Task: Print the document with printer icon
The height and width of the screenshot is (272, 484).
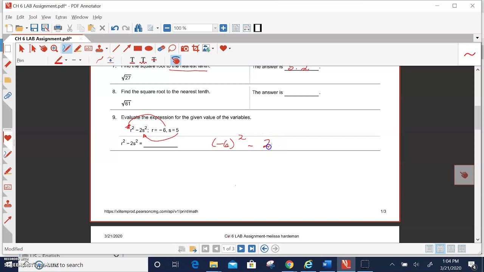Action: 58,28
